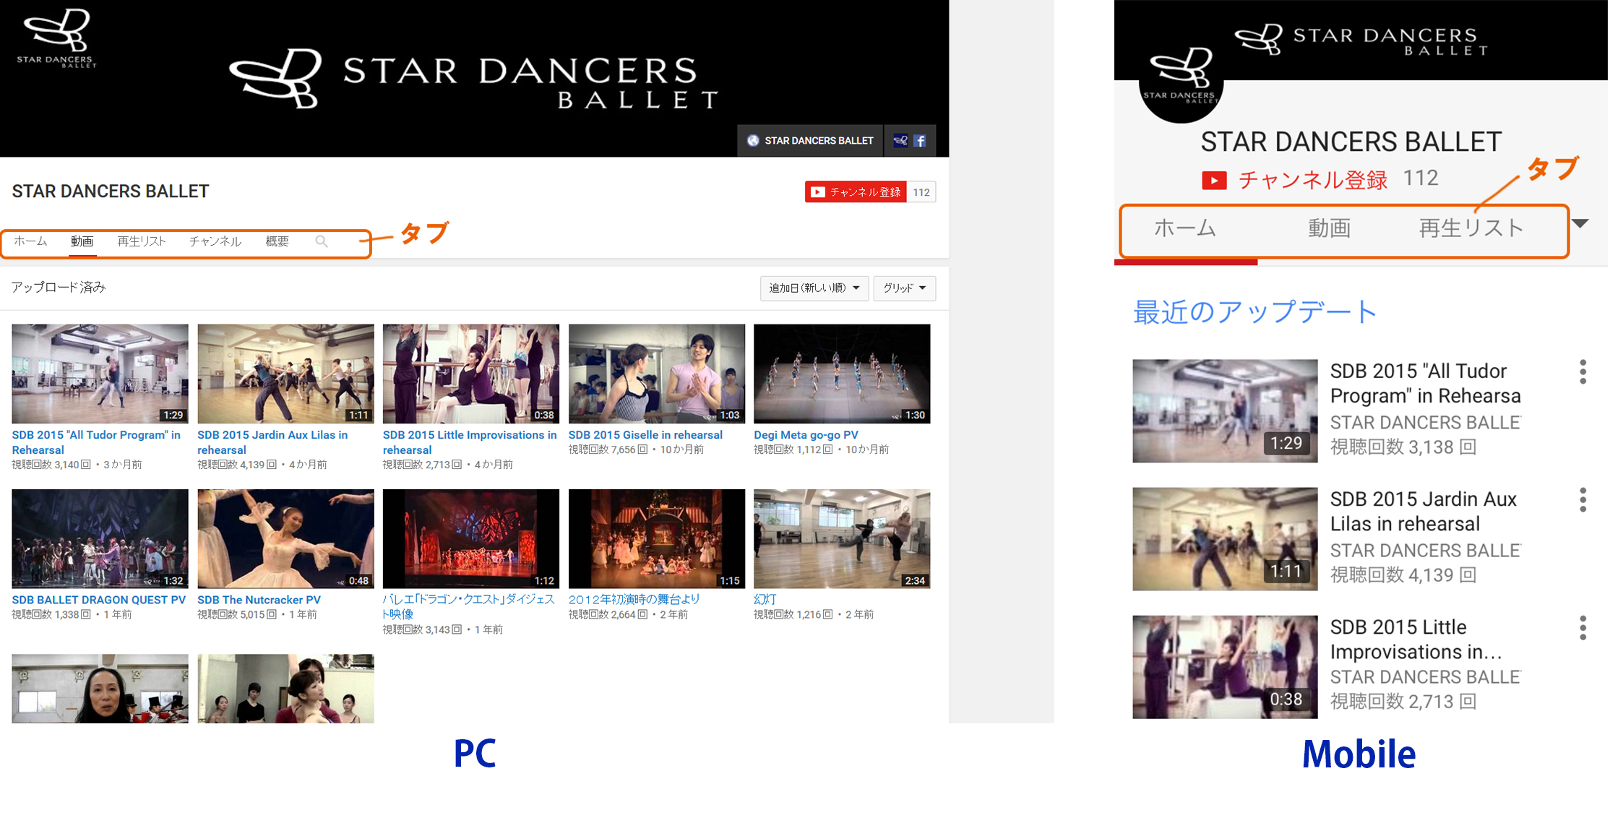Open the Degi Meta go-go PV thumbnail
The image size is (1610, 818).
[841, 374]
